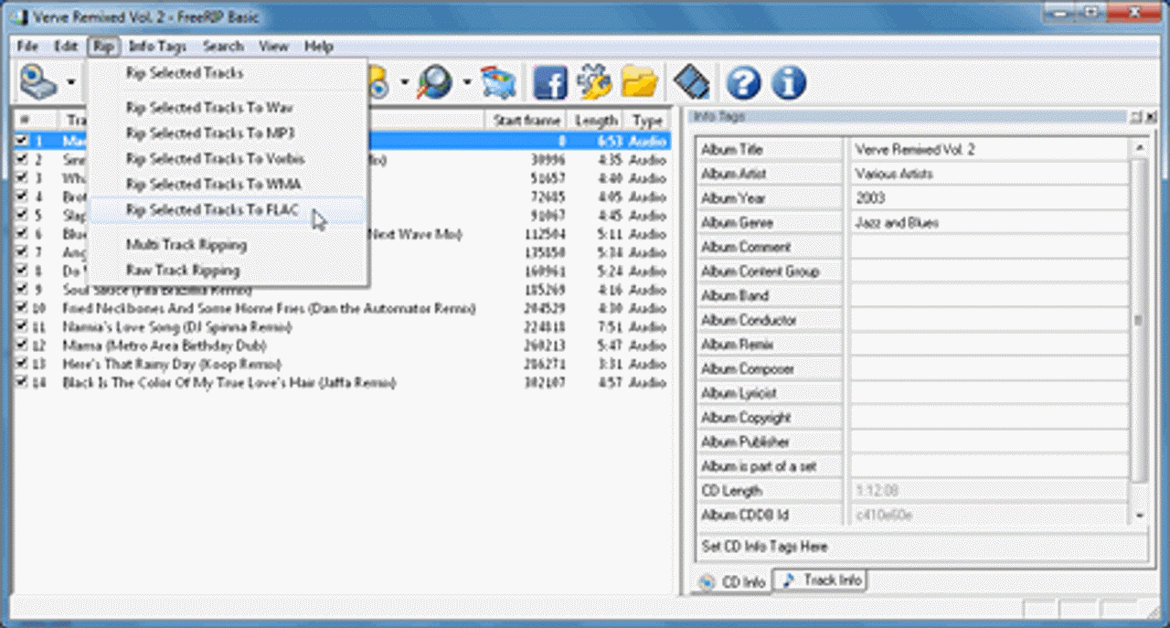Click the empty Album Composer field

click(990, 368)
